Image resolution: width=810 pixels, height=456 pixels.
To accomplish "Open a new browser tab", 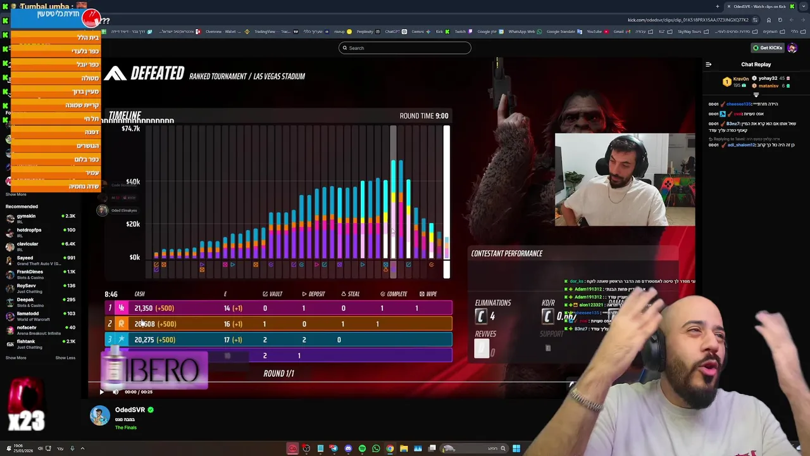I will pos(718,6).
